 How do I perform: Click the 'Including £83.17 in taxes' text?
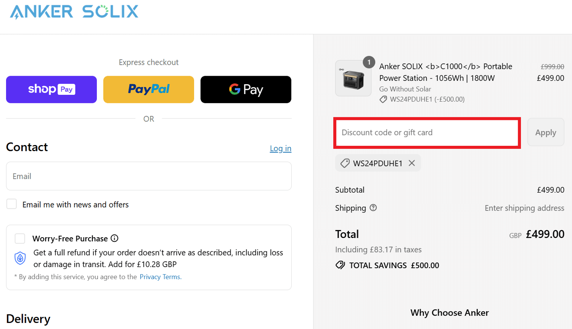pos(378,250)
